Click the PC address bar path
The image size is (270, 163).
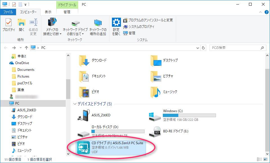[43, 48]
